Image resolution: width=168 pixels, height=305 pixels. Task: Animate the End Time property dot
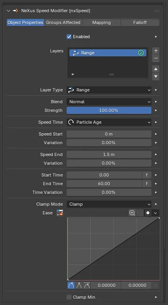coord(156,184)
